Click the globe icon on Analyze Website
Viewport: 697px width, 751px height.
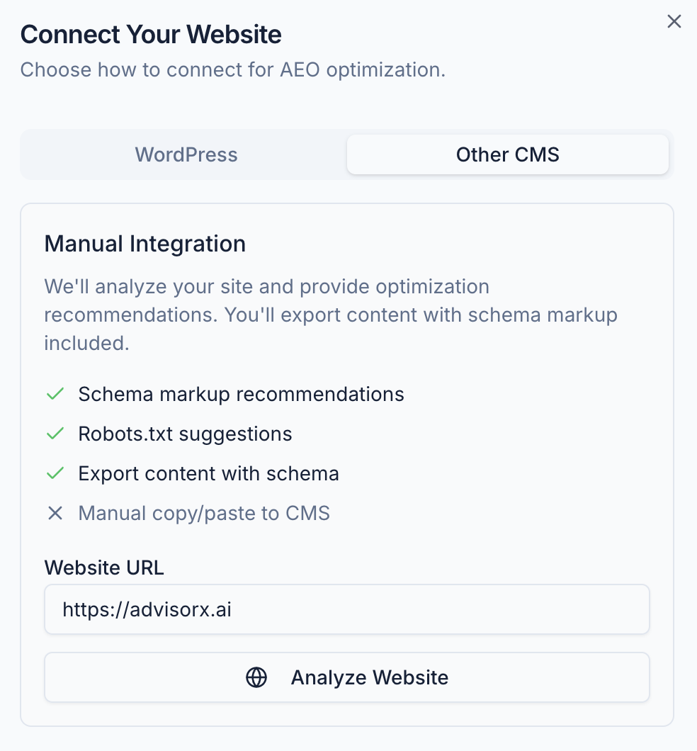pyautogui.click(x=256, y=677)
